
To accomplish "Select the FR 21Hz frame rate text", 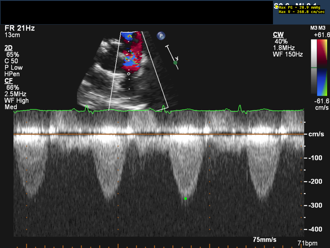I will [x=20, y=28].
